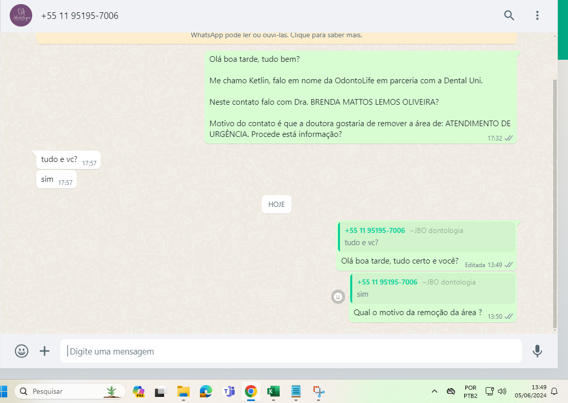This screenshot has width=568, height=403.
Task: Open Notepad from the taskbar
Action: pos(296,391)
